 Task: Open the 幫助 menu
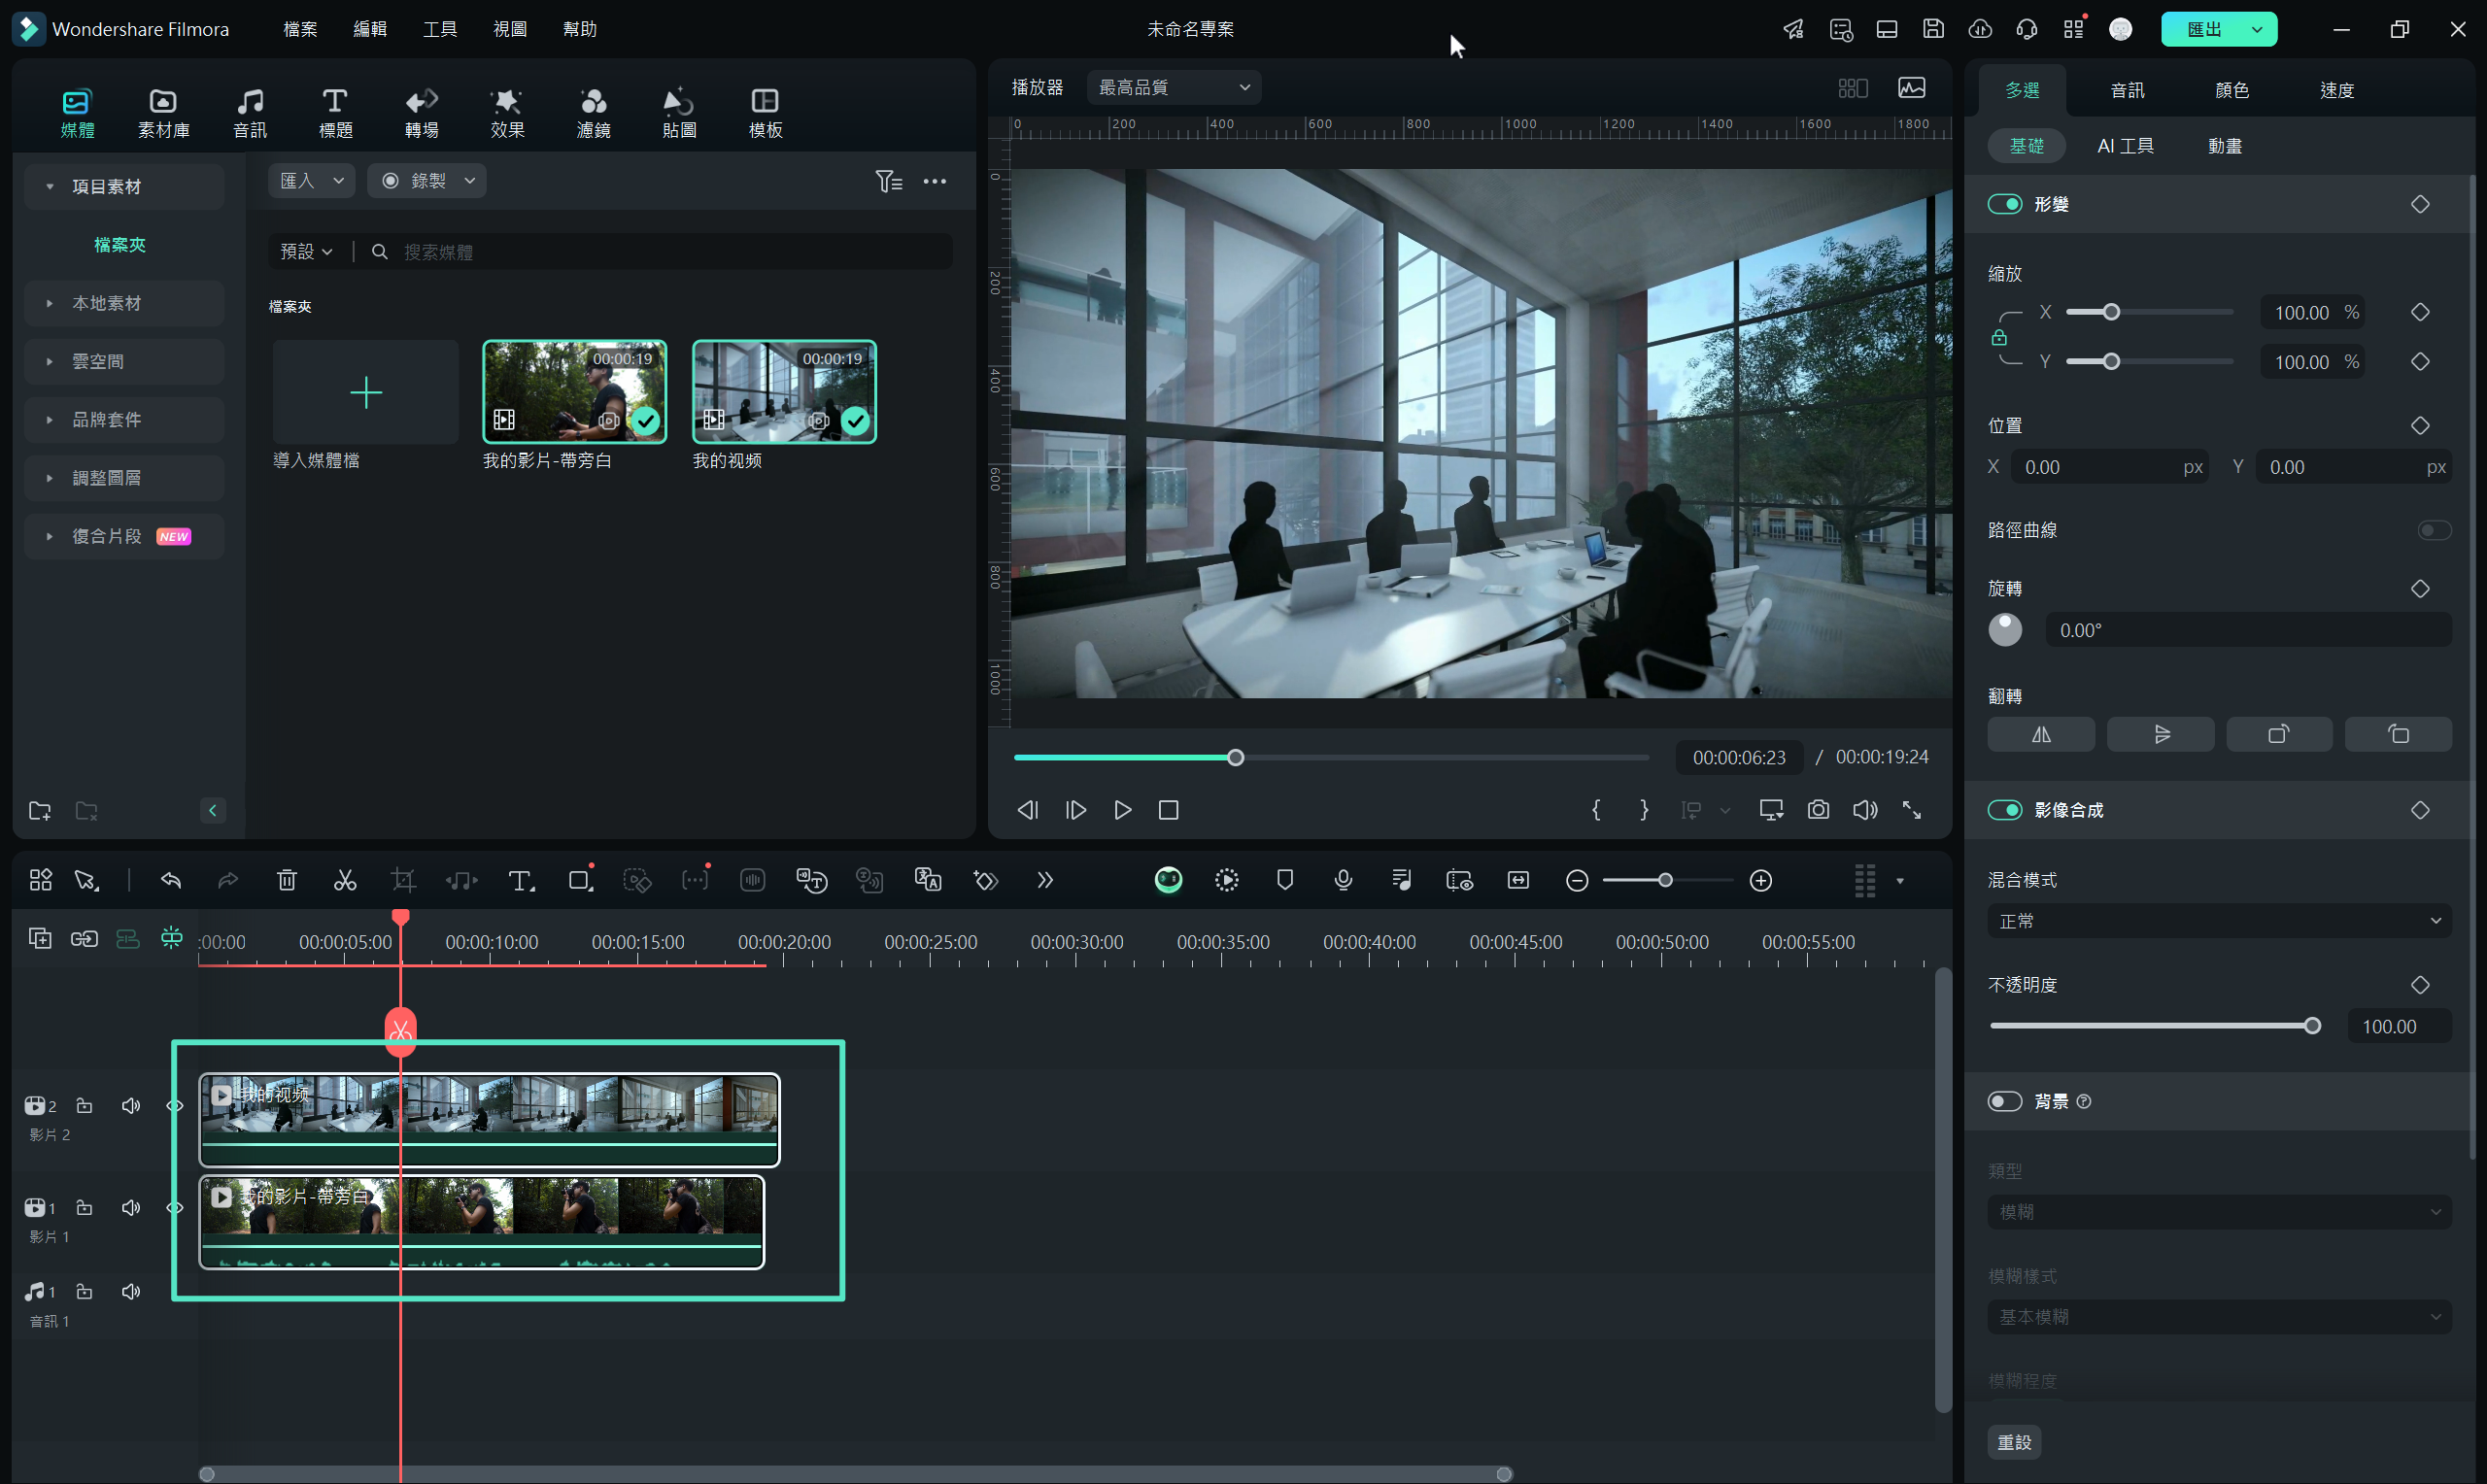click(x=580, y=29)
